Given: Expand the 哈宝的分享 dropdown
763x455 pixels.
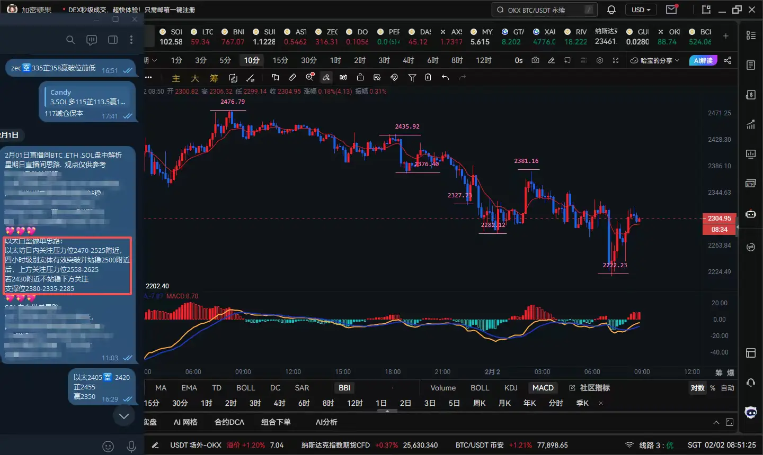Looking at the screenshot, I should [x=655, y=60].
